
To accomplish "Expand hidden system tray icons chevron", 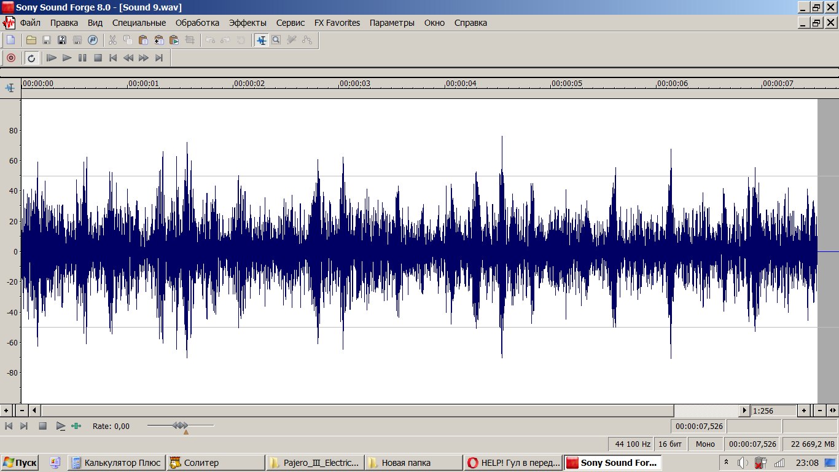I will [x=726, y=462].
